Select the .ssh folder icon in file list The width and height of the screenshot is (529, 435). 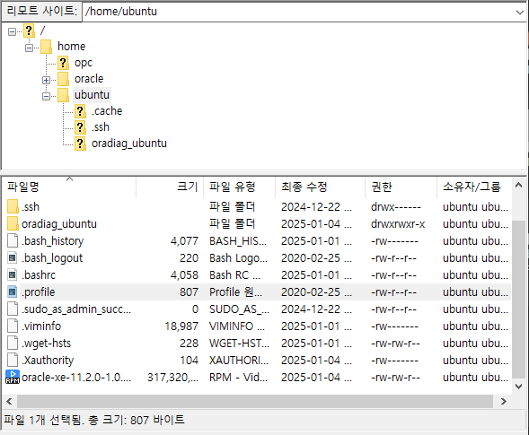pyautogui.click(x=13, y=206)
